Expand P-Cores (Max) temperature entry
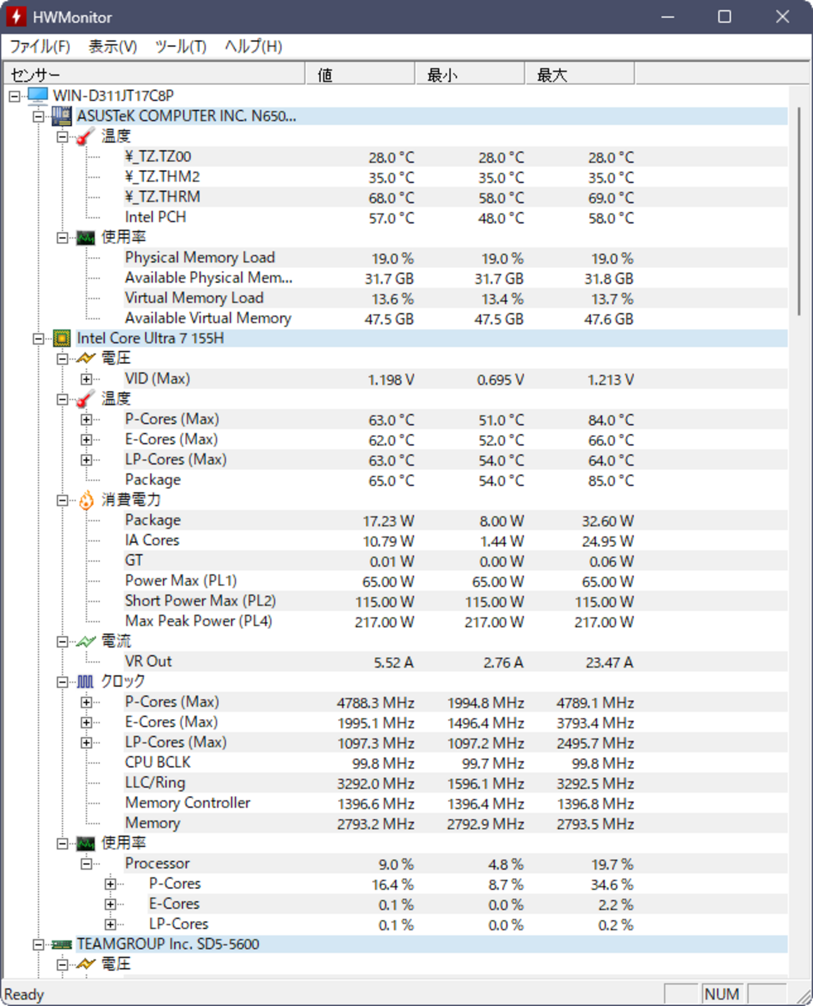 86,420
